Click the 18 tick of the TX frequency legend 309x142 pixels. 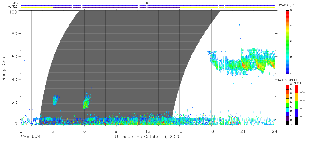(x=291, y=85)
